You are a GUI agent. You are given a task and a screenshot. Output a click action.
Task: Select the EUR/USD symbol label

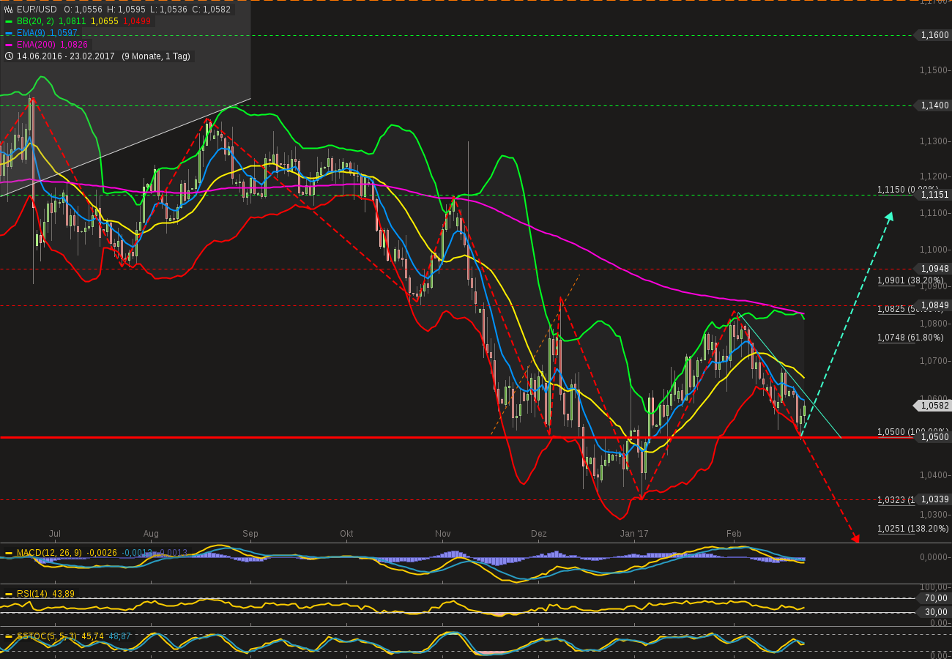(37, 10)
